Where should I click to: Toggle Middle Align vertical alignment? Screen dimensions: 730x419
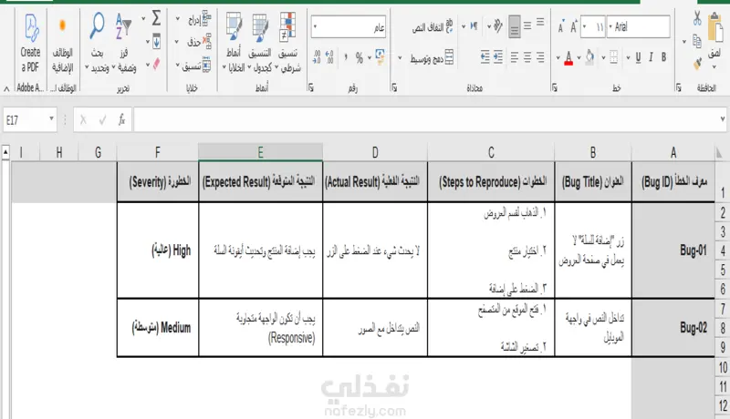pyautogui.click(x=527, y=26)
